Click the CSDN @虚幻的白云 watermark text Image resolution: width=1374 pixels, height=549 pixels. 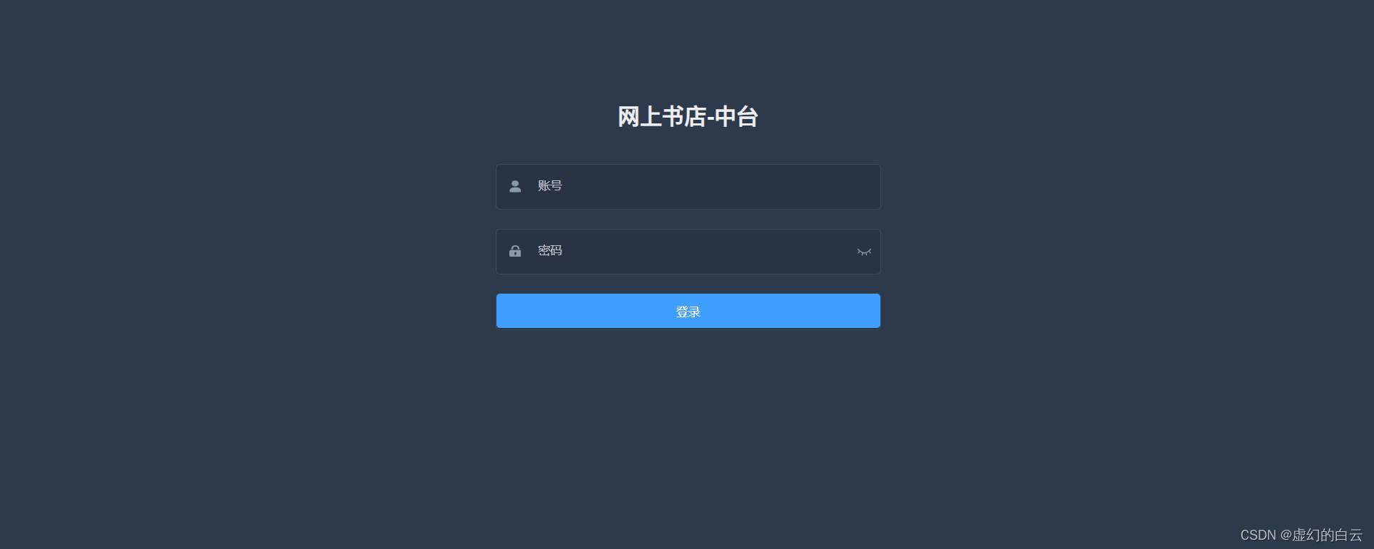coord(1301,535)
